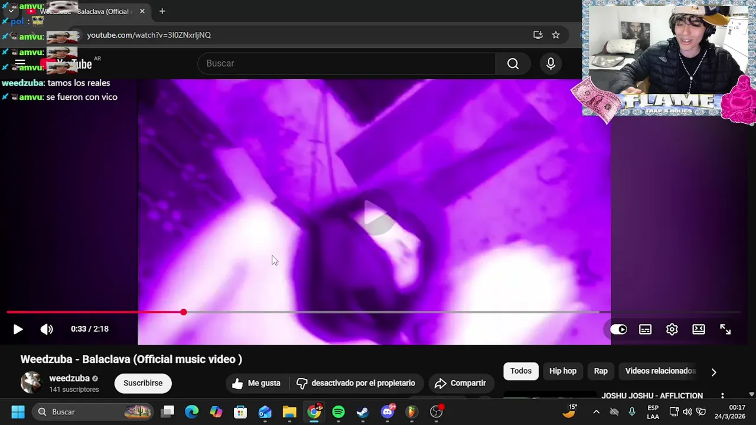Switch to Chrome in the taskbar
This screenshot has height=425, width=756.
click(x=314, y=411)
